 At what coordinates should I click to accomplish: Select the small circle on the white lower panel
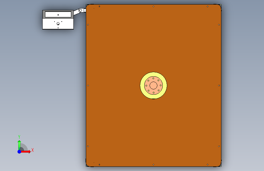coord(58,24)
